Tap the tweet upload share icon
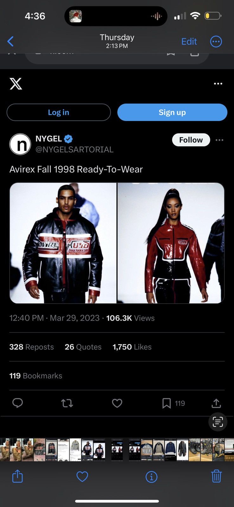The image size is (234, 507). 216,403
